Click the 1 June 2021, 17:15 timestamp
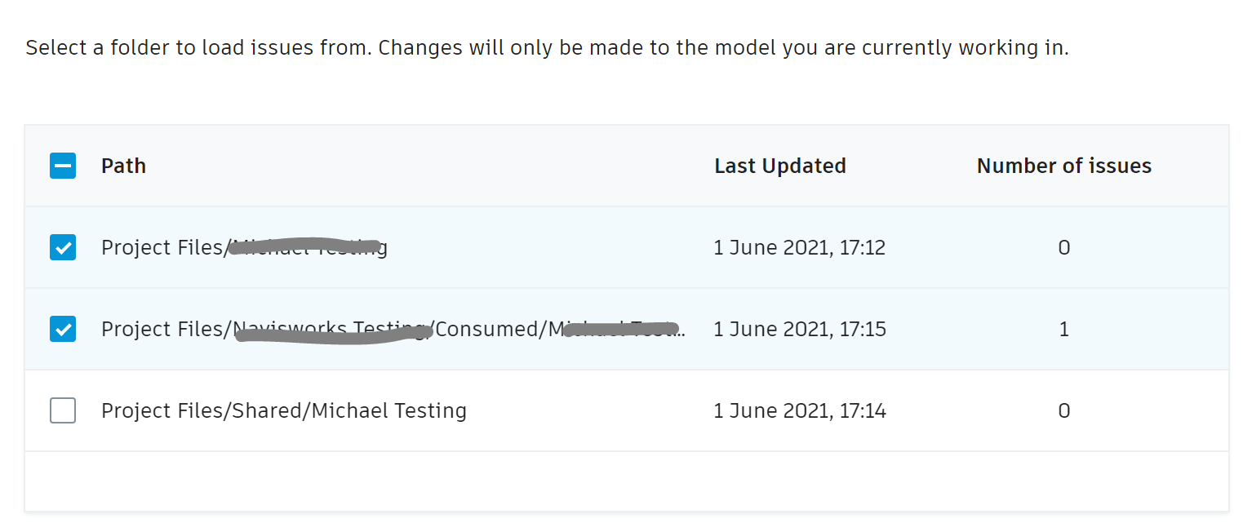The height and width of the screenshot is (532, 1243). (800, 329)
